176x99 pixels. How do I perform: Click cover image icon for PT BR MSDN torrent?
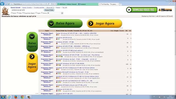pos(60,65)
